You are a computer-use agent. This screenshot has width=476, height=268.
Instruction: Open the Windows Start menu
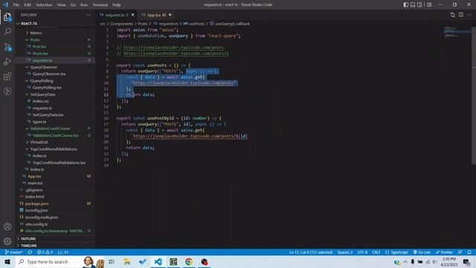click(x=7, y=261)
